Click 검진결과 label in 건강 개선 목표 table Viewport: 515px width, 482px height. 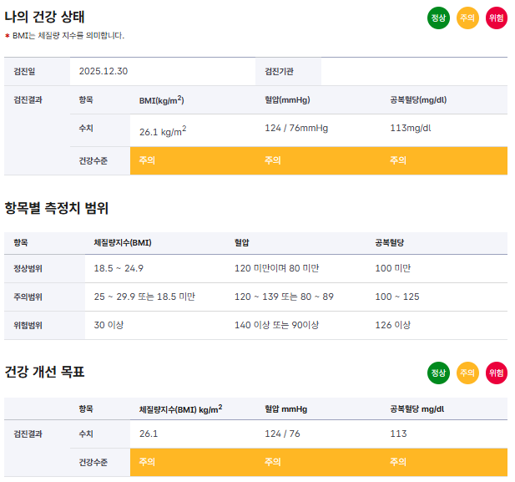[x=28, y=434]
